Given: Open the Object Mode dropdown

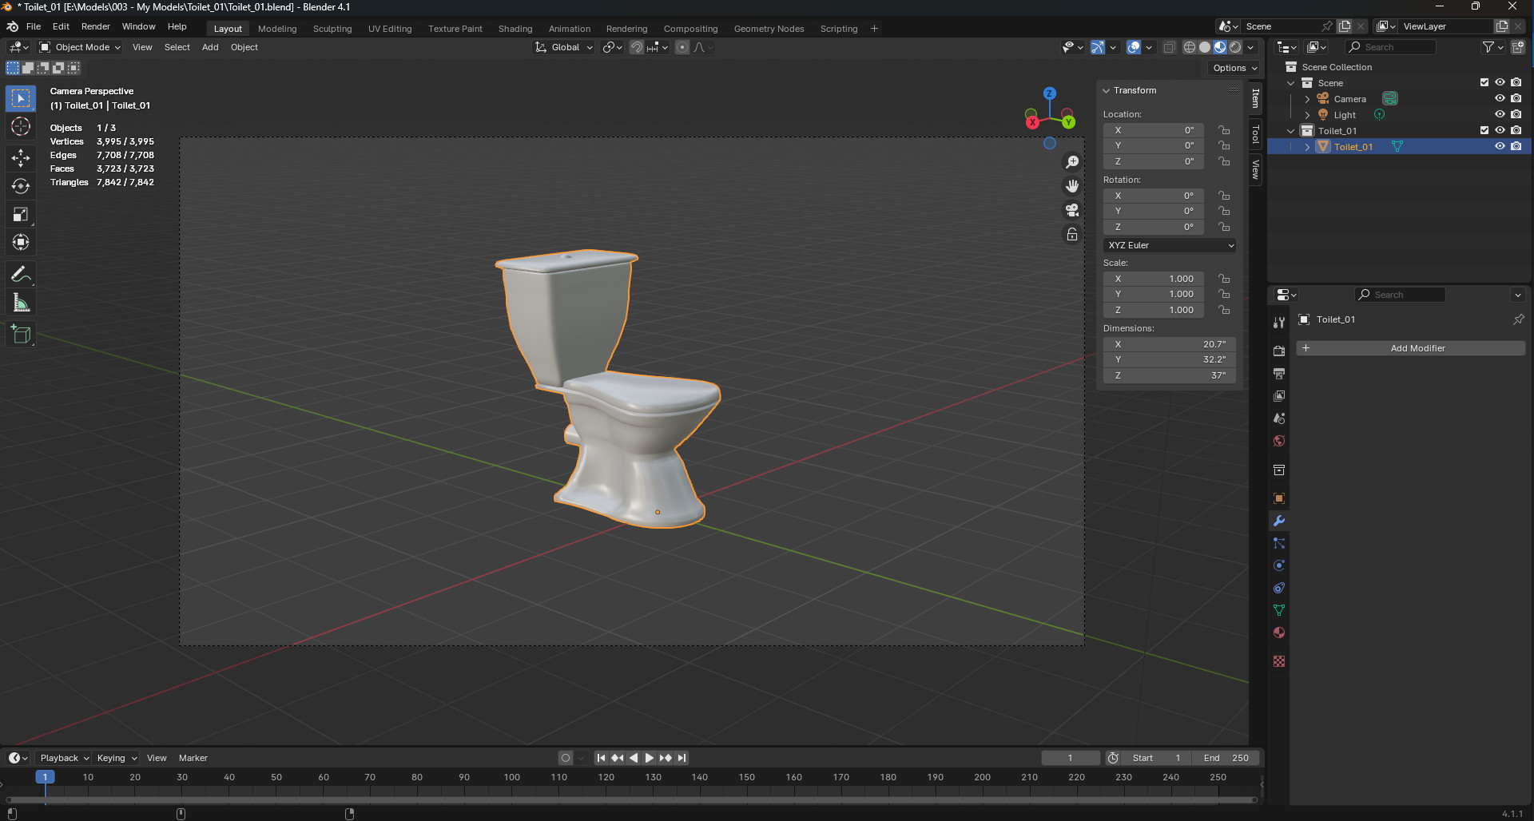Looking at the screenshot, I should 80,47.
